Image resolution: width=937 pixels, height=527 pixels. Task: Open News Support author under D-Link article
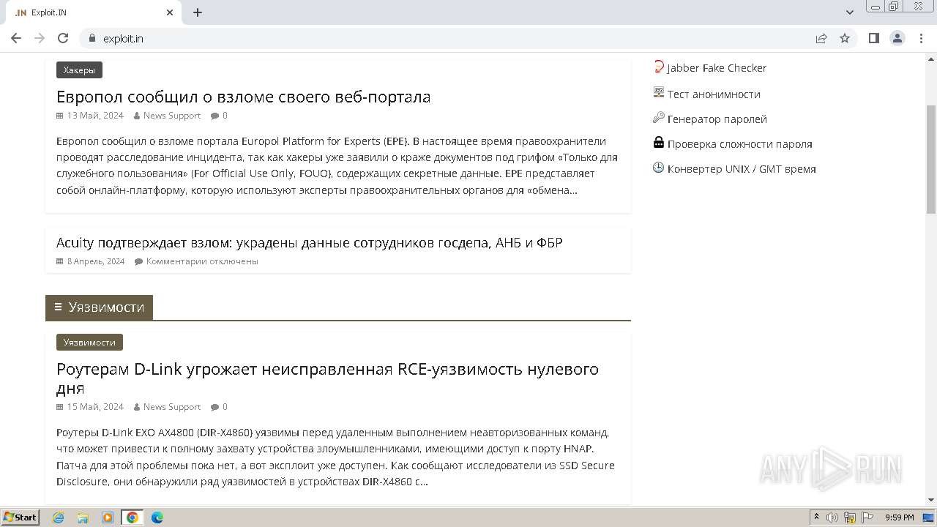pos(172,407)
